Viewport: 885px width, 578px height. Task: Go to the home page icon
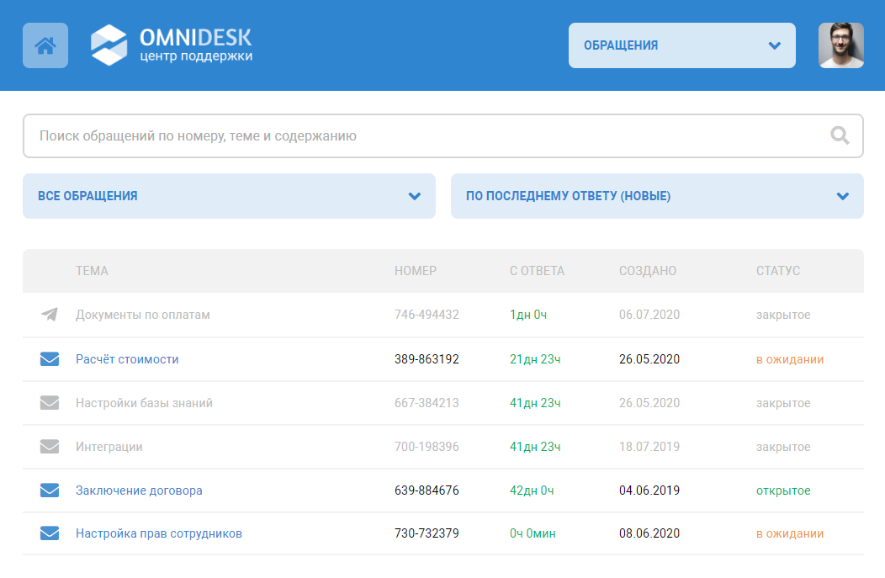click(45, 45)
